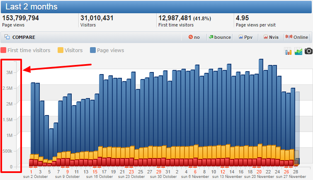
Task: Take a chart snapshot with camera icon
Action: tap(308, 51)
